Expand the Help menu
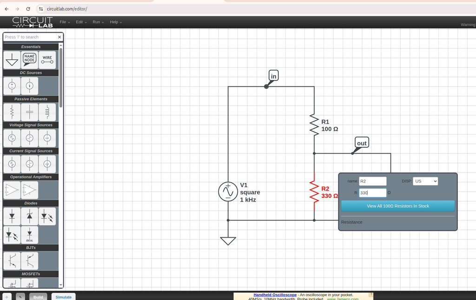The image size is (476, 300). tap(116, 22)
